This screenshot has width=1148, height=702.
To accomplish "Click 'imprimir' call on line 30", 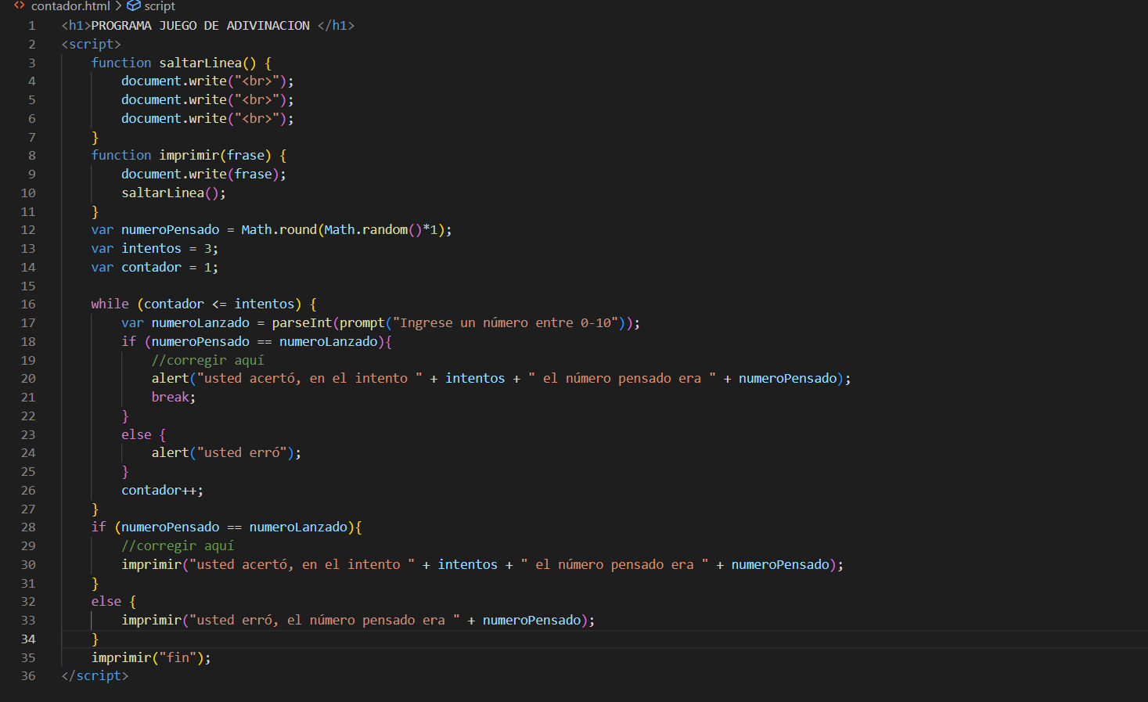I will [152, 565].
